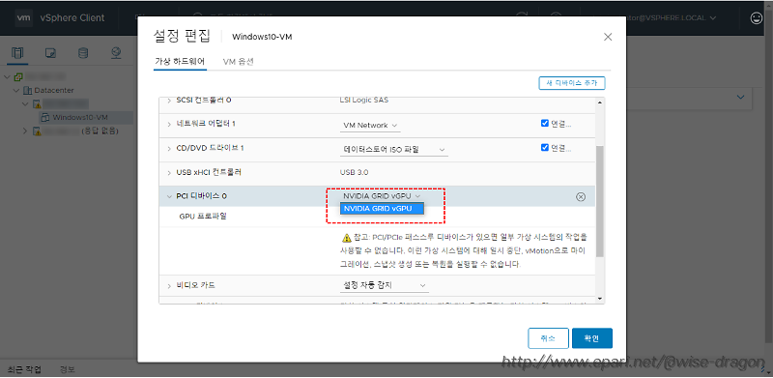Switch to the VM 옵션 tab

[x=238, y=62]
